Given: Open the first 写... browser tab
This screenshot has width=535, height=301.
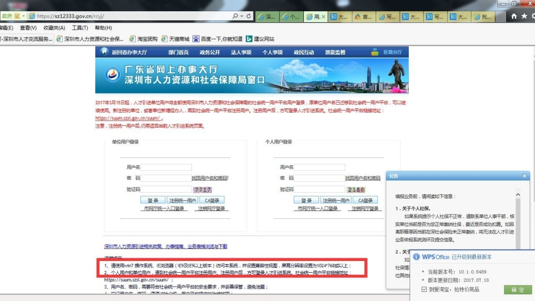Looking at the screenshot, I should 387,17.
